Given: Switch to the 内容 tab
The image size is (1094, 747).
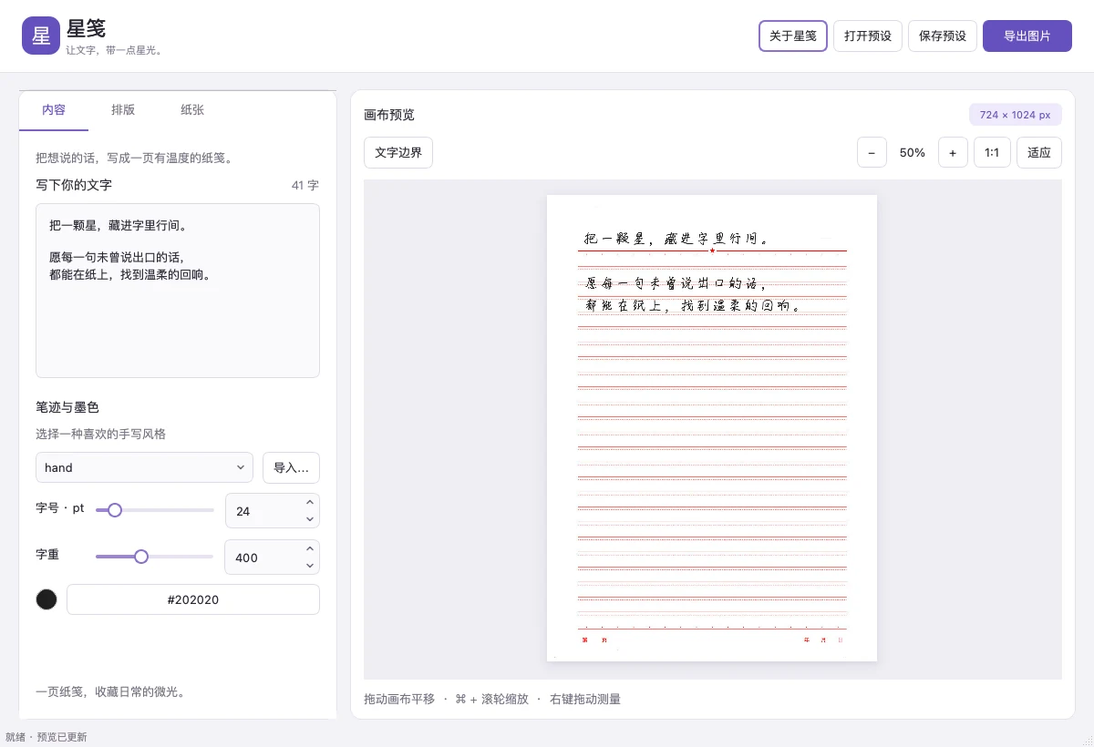Looking at the screenshot, I should (x=54, y=110).
